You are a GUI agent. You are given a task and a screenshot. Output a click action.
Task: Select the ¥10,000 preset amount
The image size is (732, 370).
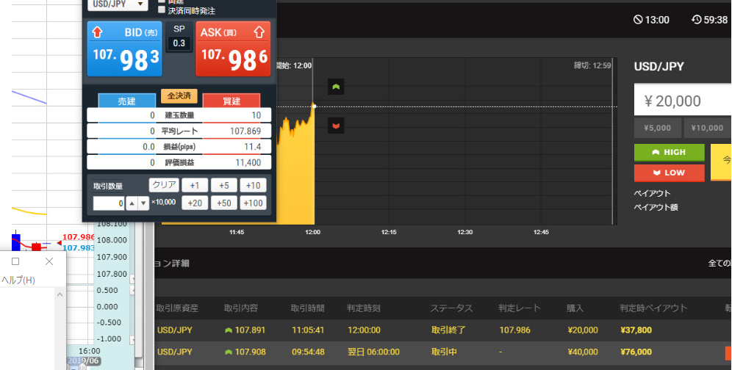pyautogui.click(x=707, y=128)
